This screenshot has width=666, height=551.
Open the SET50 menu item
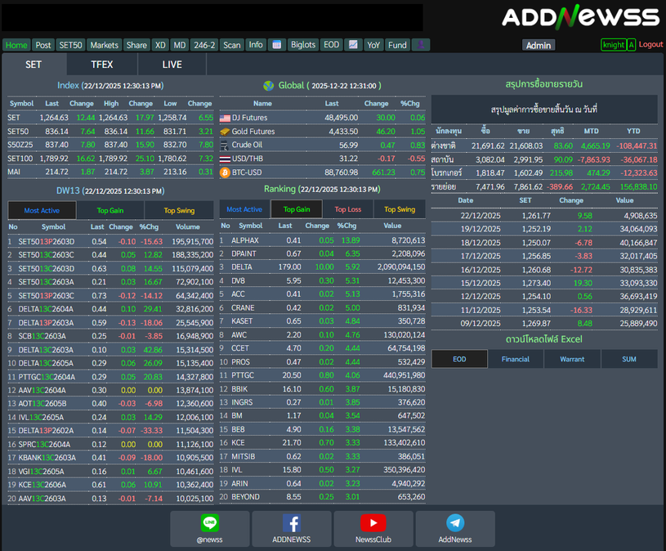point(71,45)
